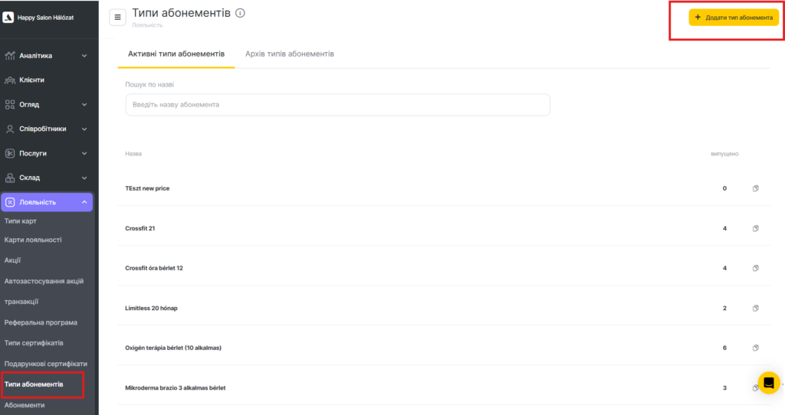
Task: Expand the Співробітники menu chevron
Action: tap(84, 129)
